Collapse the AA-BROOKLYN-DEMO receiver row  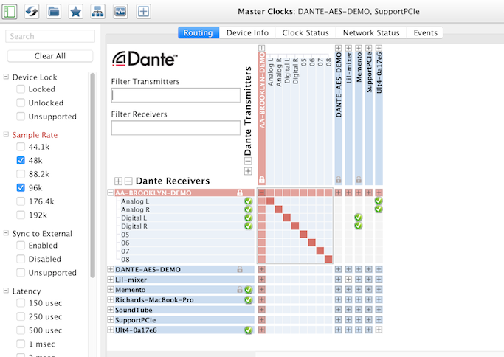click(111, 193)
